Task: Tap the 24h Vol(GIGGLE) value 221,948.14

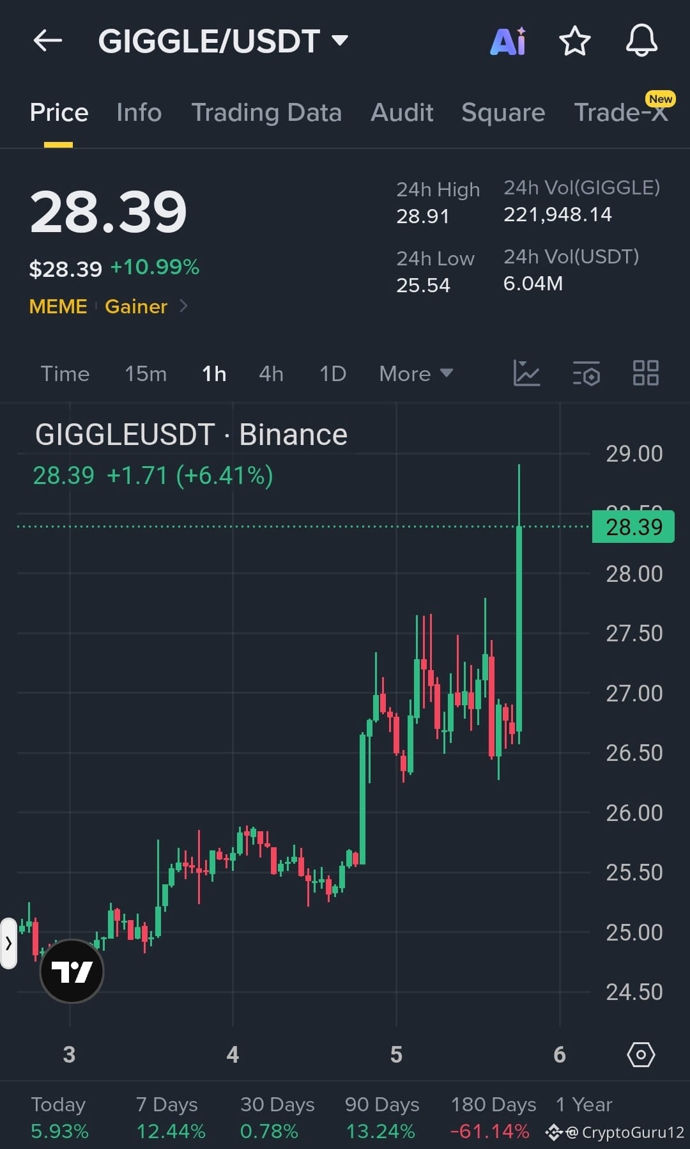Action: coord(558,214)
